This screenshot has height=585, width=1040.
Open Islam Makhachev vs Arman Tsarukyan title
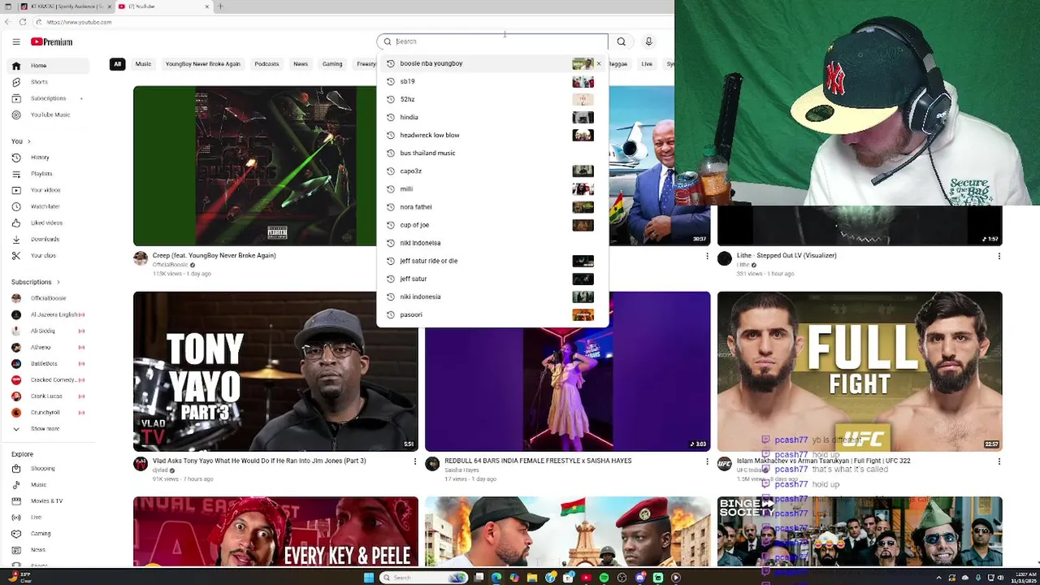point(824,461)
